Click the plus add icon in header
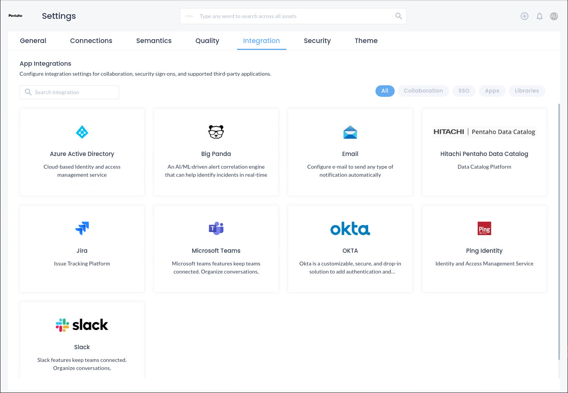Viewport: 568px width, 393px height. pos(525,16)
